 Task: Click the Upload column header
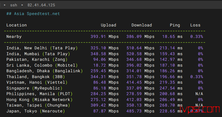click(x=109, y=25)
